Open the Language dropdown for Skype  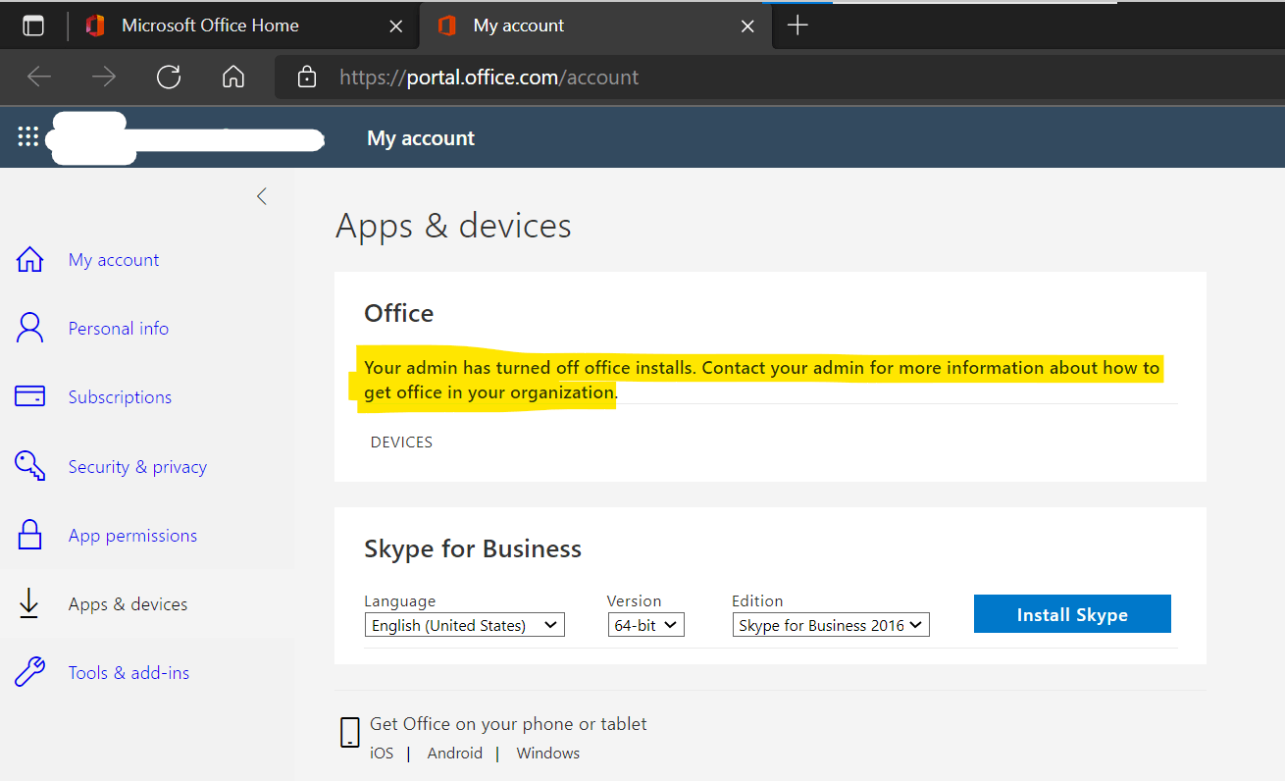[464, 625]
